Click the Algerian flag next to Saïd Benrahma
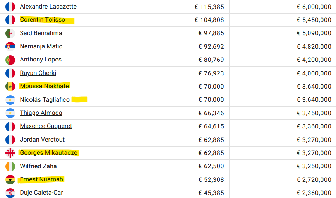 10,33
